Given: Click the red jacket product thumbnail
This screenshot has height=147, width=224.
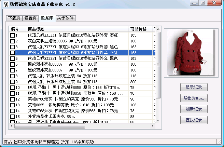Looking at the screenshot, I should 191,53.
